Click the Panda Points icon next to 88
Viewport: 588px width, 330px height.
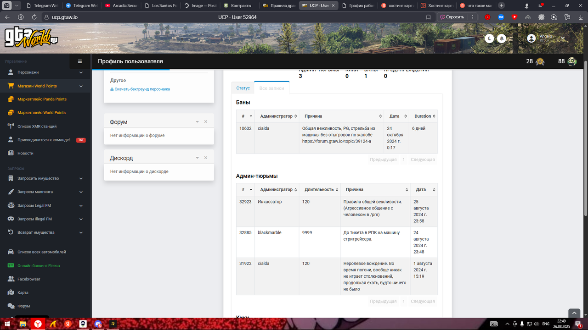(572, 61)
